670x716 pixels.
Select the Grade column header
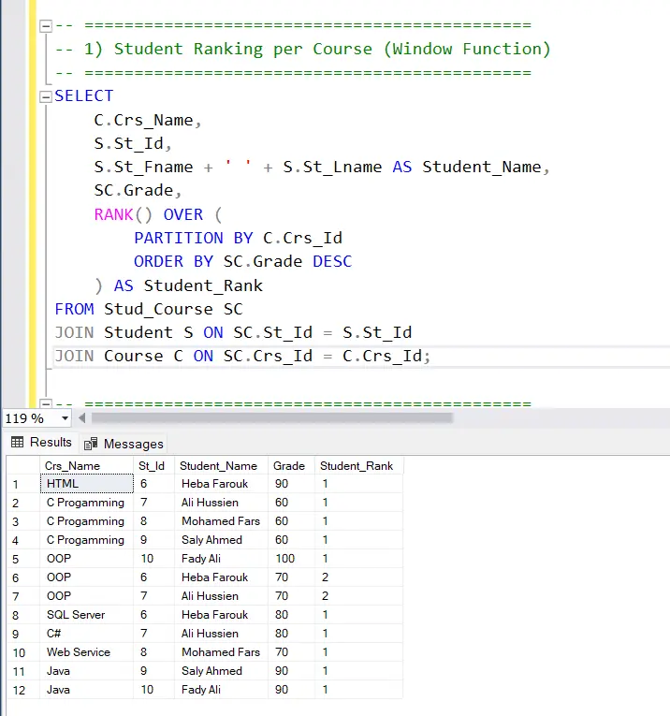291,466
